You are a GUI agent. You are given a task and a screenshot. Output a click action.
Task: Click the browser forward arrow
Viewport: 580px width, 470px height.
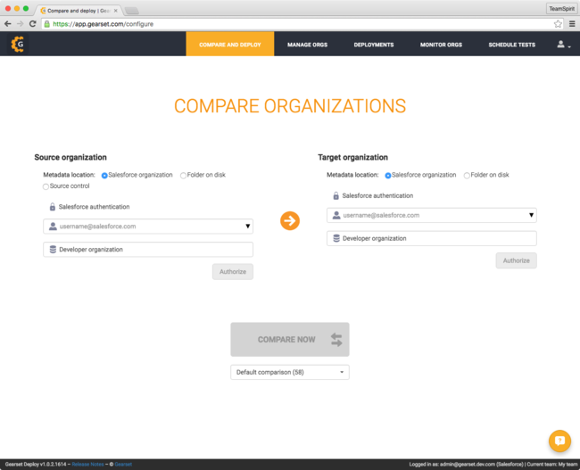[x=20, y=24]
